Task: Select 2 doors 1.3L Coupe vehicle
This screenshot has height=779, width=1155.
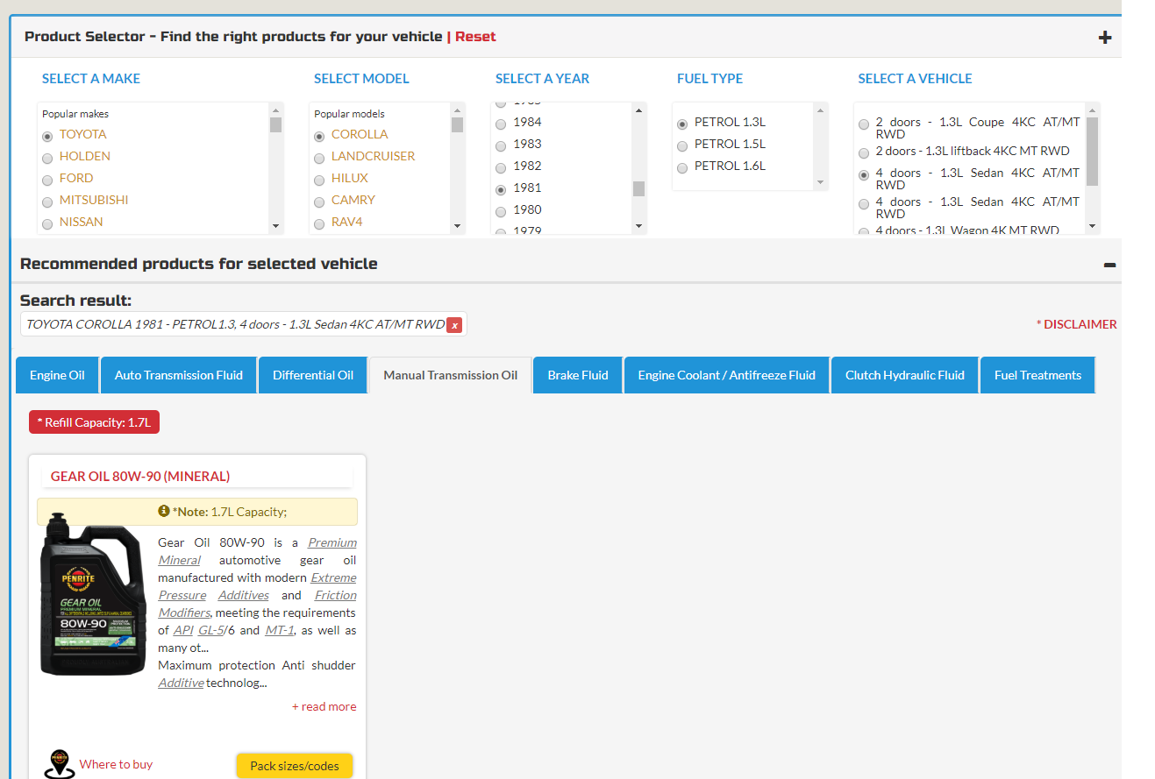Action: coord(864,124)
